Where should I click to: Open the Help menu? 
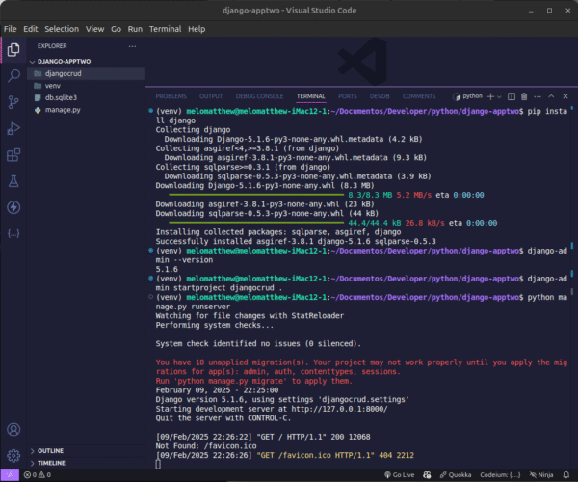[197, 29]
